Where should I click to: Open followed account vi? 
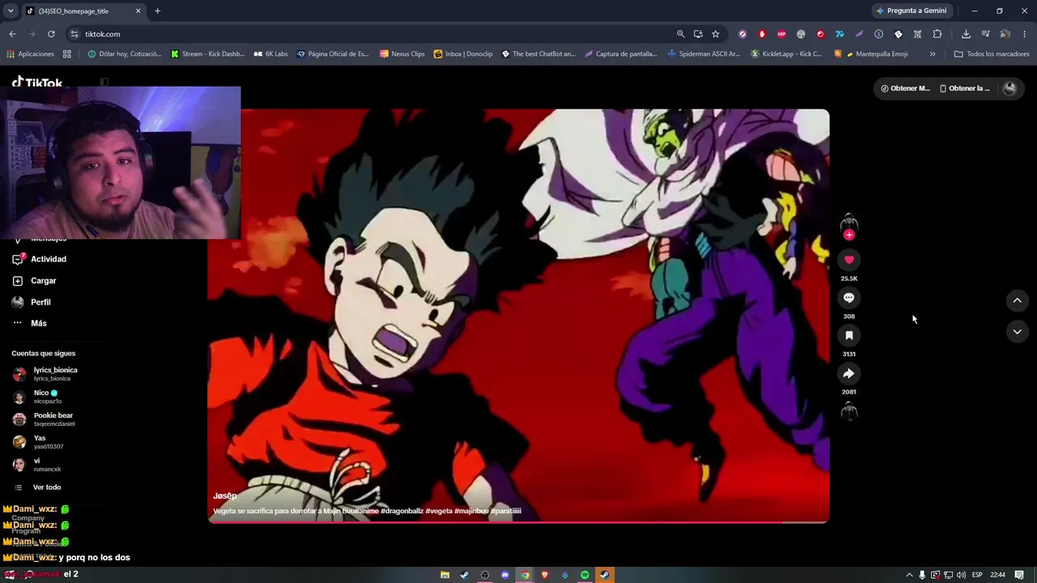coord(36,465)
